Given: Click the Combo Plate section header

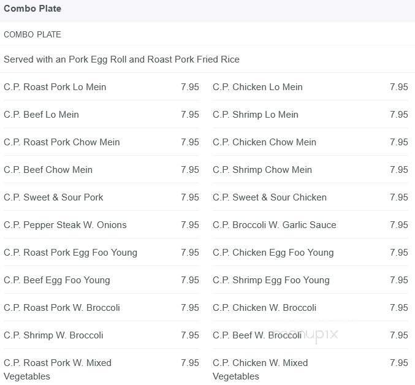Looking at the screenshot, I should 32,9.
